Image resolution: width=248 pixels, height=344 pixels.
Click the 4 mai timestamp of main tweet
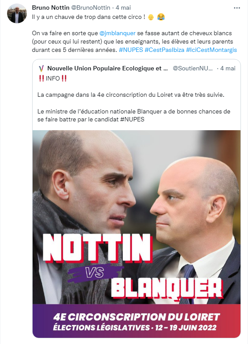123,7
